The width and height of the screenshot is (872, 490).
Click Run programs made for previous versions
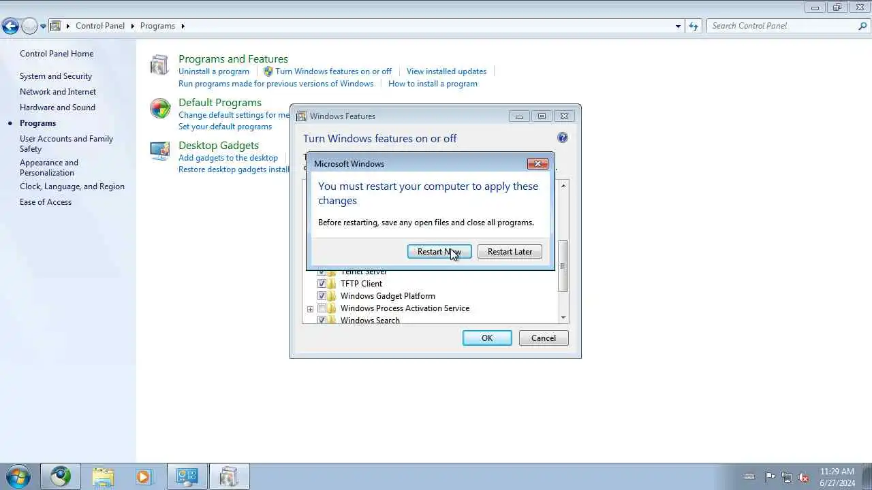tap(276, 84)
